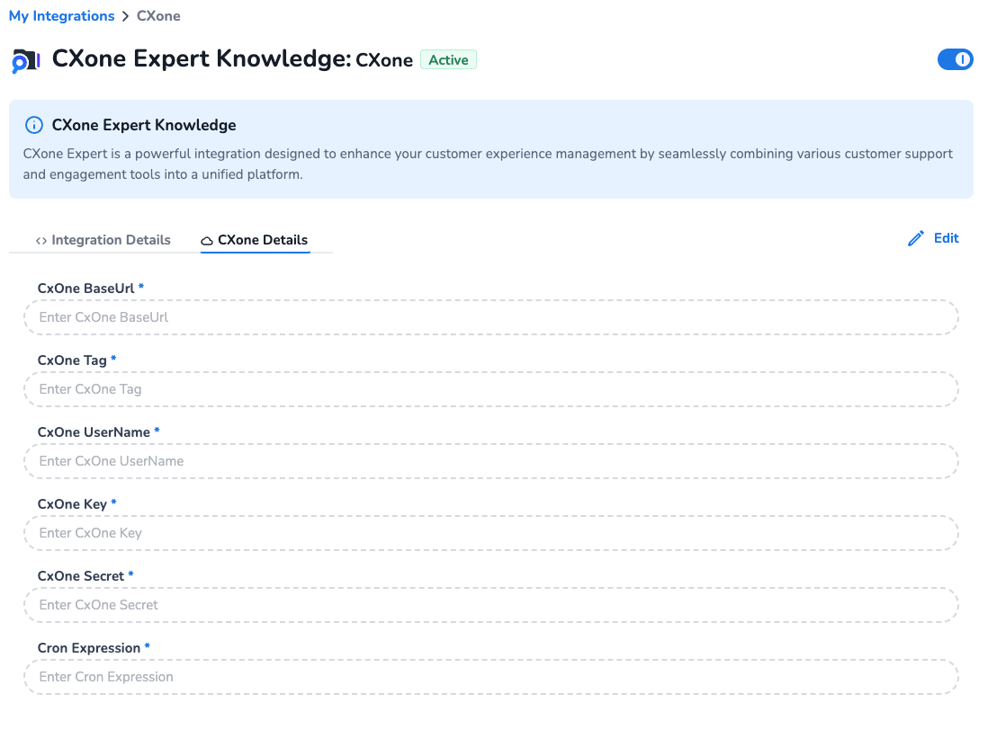The width and height of the screenshot is (988, 738).
Task: Click the CXone breadcrumb text
Action: [158, 16]
